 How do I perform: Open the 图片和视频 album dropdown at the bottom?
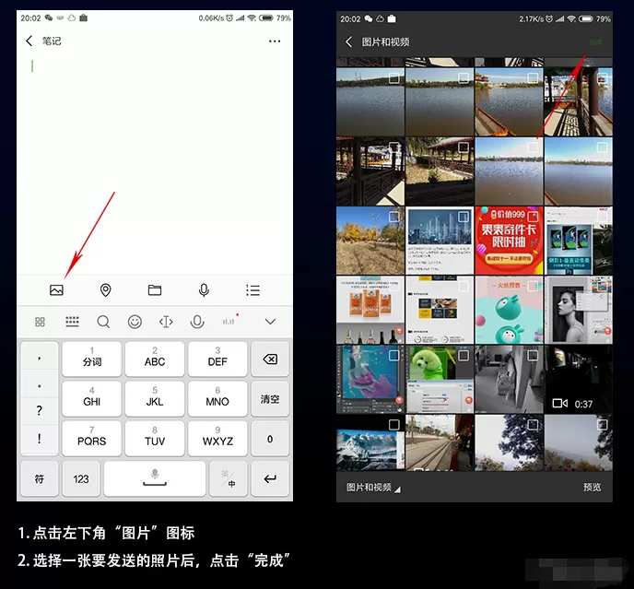pyautogui.click(x=373, y=488)
